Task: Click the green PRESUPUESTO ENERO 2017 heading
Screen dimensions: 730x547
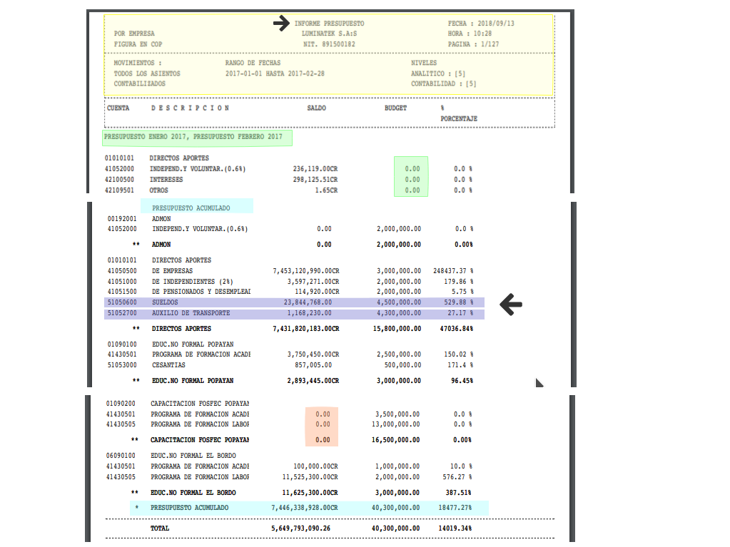Action: point(197,136)
